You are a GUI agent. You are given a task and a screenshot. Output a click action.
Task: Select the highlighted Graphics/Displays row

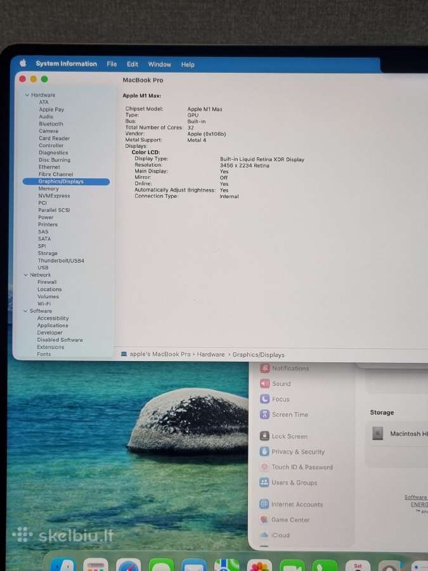[66, 181]
